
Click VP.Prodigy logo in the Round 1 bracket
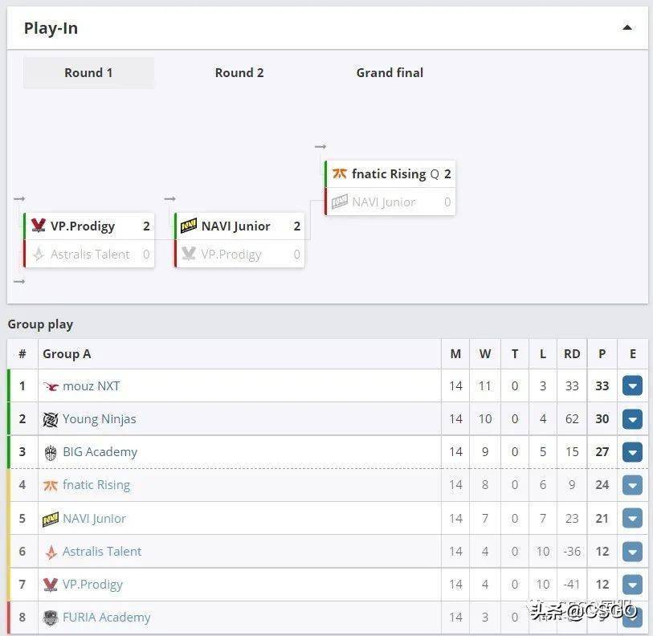pyautogui.click(x=39, y=226)
